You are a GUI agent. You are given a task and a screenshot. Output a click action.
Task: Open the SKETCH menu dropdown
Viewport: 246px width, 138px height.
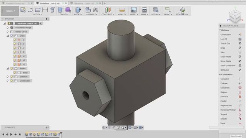37,15
